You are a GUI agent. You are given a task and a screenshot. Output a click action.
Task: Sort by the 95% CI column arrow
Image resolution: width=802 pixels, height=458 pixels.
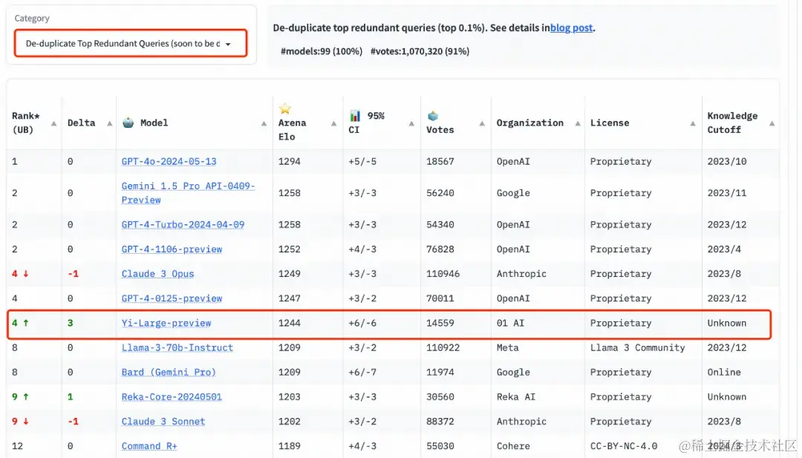[x=411, y=124]
